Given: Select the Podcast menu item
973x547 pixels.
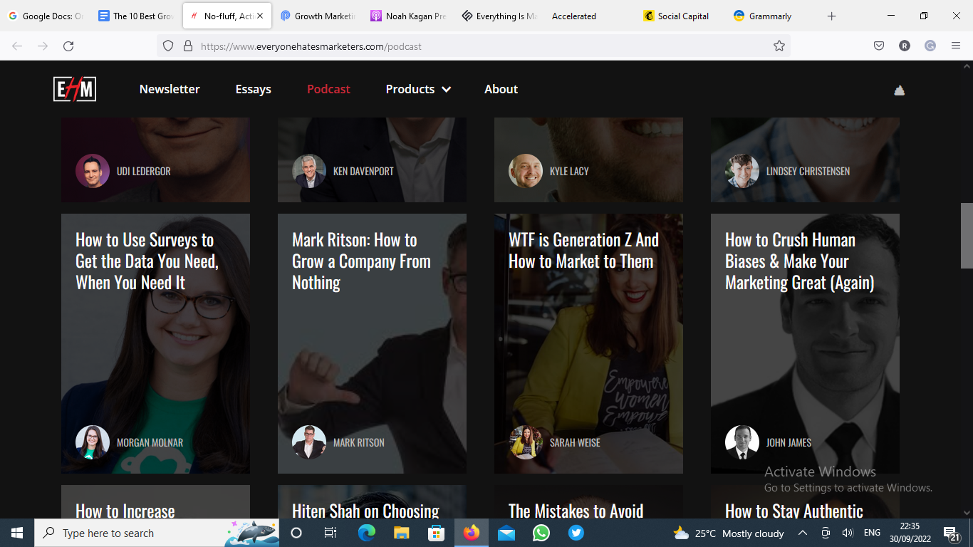Looking at the screenshot, I should [x=328, y=89].
